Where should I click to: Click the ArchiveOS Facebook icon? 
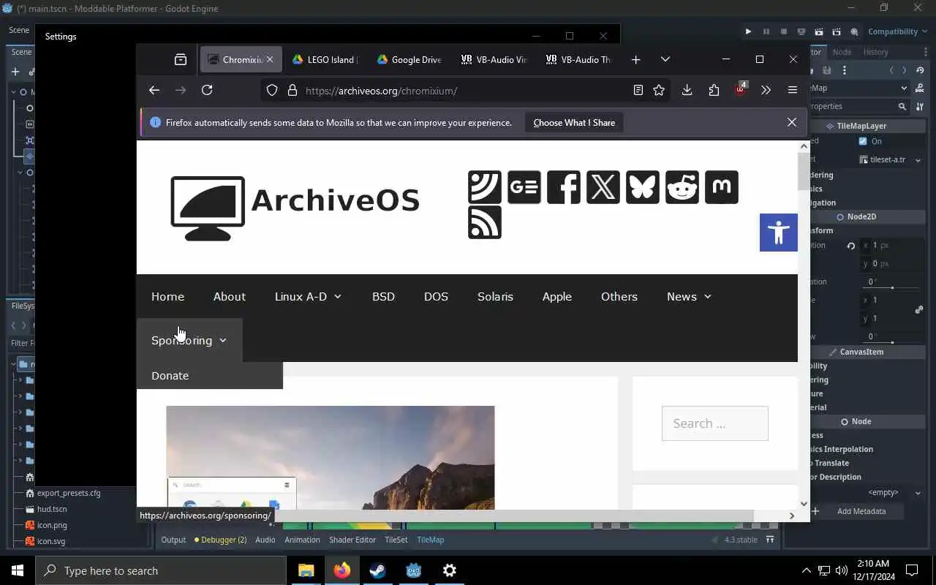[x=563, y=187]
